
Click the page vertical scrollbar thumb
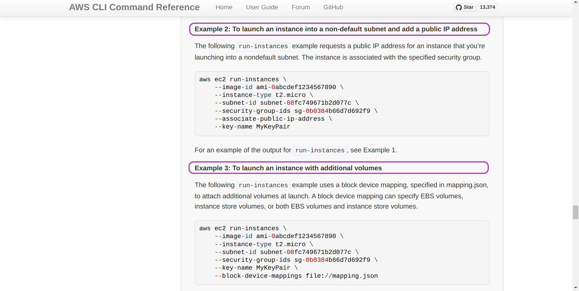coord(576,212)
